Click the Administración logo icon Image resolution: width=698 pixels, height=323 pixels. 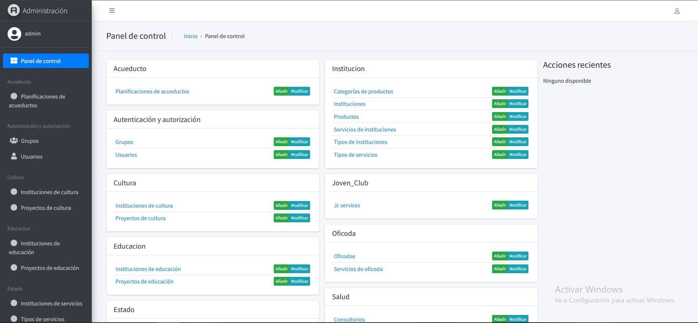(x=14, y=10)
